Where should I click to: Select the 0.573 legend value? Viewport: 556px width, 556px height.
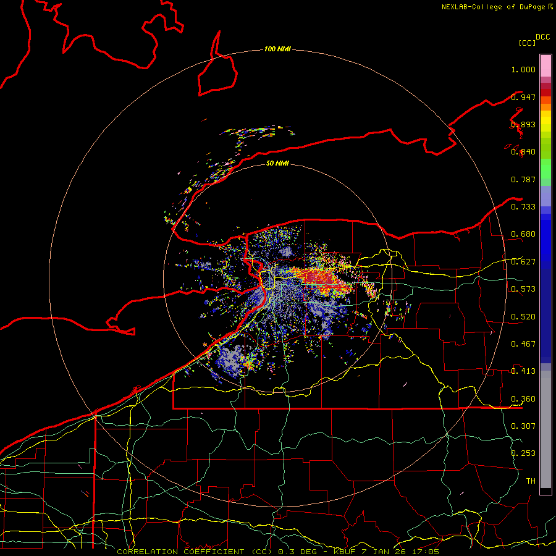point(523,289)
